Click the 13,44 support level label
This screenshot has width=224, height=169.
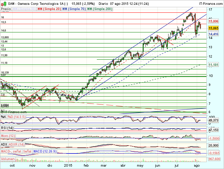coord(4,41)
